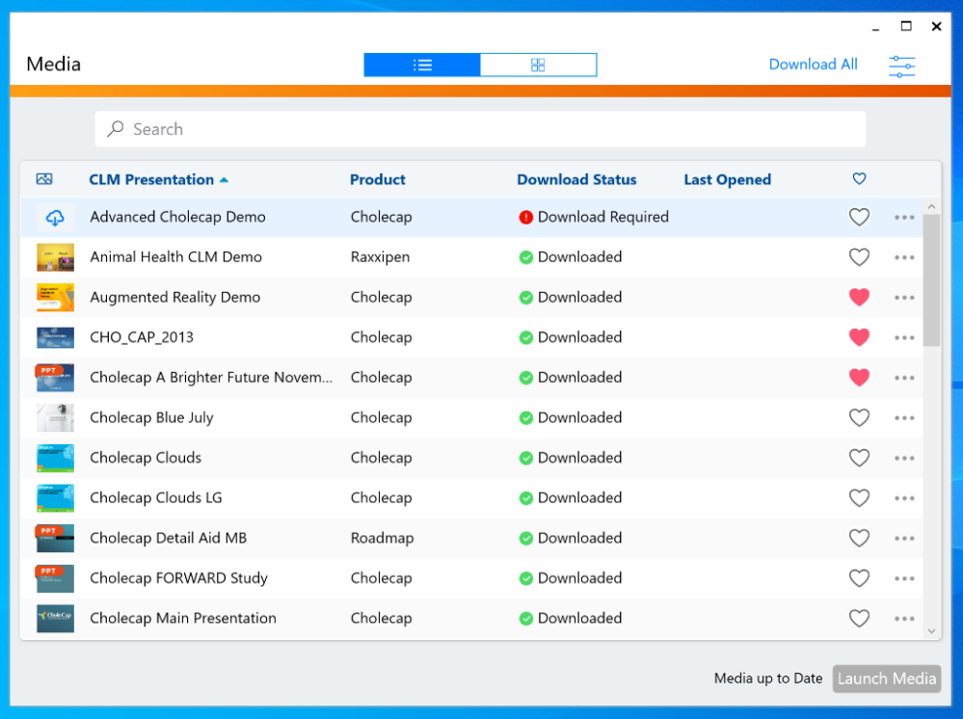This screenshot has width=963, height=719.
Task: Click the heart favorites column header icon
Action: [x=859, y=179]
